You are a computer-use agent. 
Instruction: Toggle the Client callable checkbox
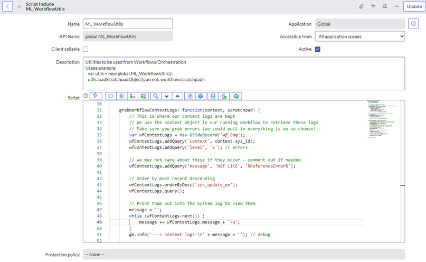pyautogui.click(x=86, y=49)
